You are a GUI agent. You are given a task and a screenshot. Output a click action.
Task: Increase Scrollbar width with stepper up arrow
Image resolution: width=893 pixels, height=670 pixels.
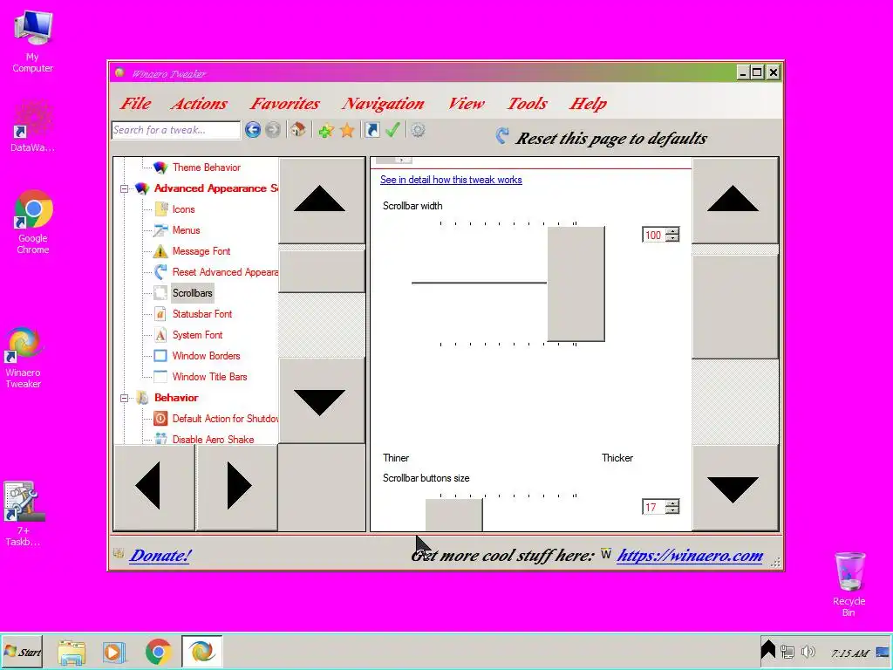(672, 231)
